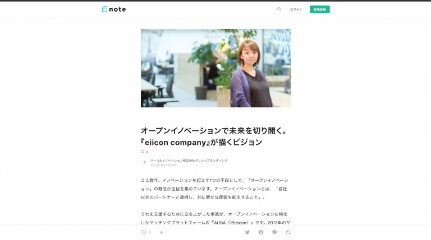Screen dimensions: 431x240
Task: Click the pink like count under title
Action: tap(146, 152)
